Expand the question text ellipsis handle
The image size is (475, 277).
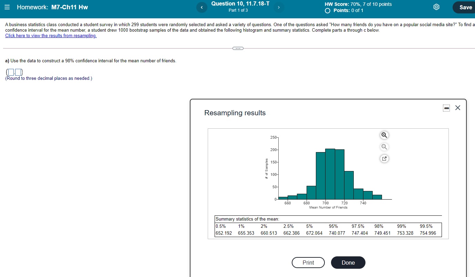click(238, 48)
